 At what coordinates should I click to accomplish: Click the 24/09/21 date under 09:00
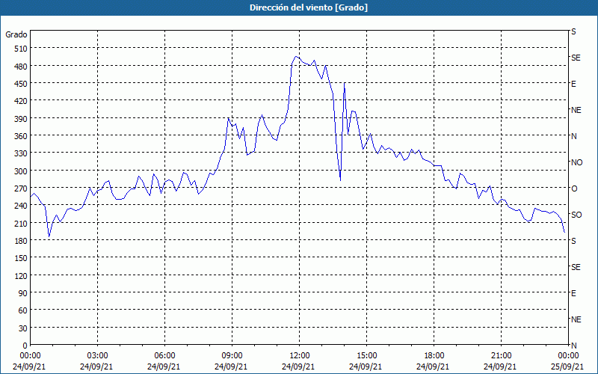click(231, 367)
